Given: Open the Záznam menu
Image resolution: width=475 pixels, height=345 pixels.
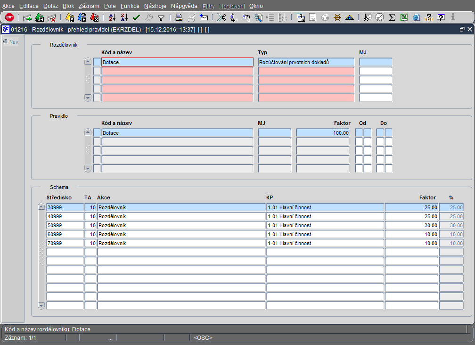Looking at the screenshot, I should (x=89, y=6).
